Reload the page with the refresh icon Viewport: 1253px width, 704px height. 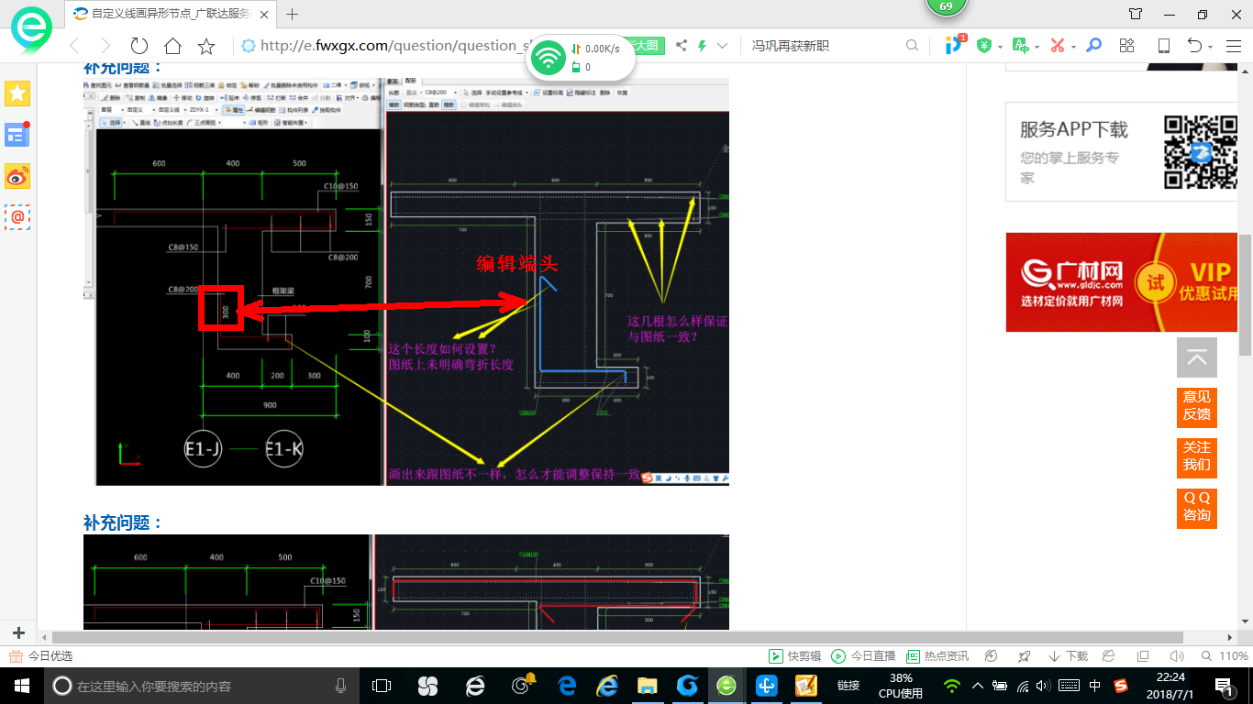(x=139, y=46)
